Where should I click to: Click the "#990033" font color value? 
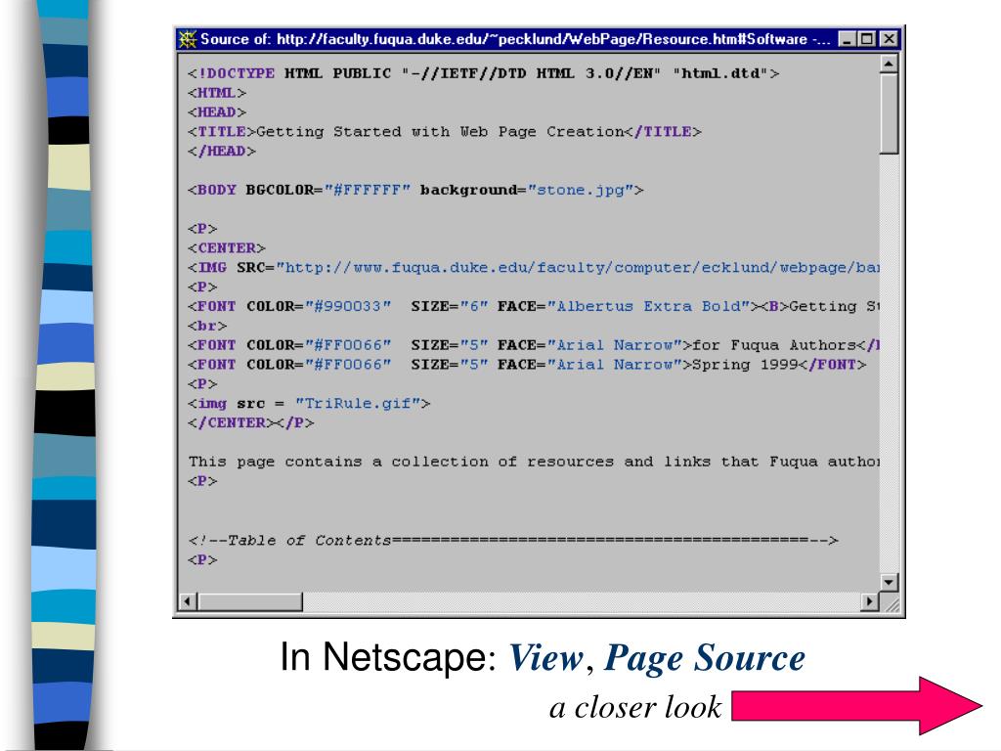348,306
